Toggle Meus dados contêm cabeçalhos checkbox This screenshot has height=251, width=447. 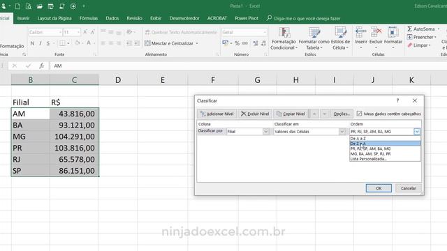click(359, 114)
